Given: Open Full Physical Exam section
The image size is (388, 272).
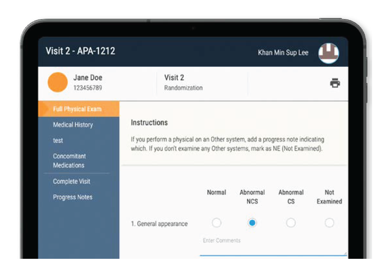Looking at the screenshot, I should (x=77, y=109).
